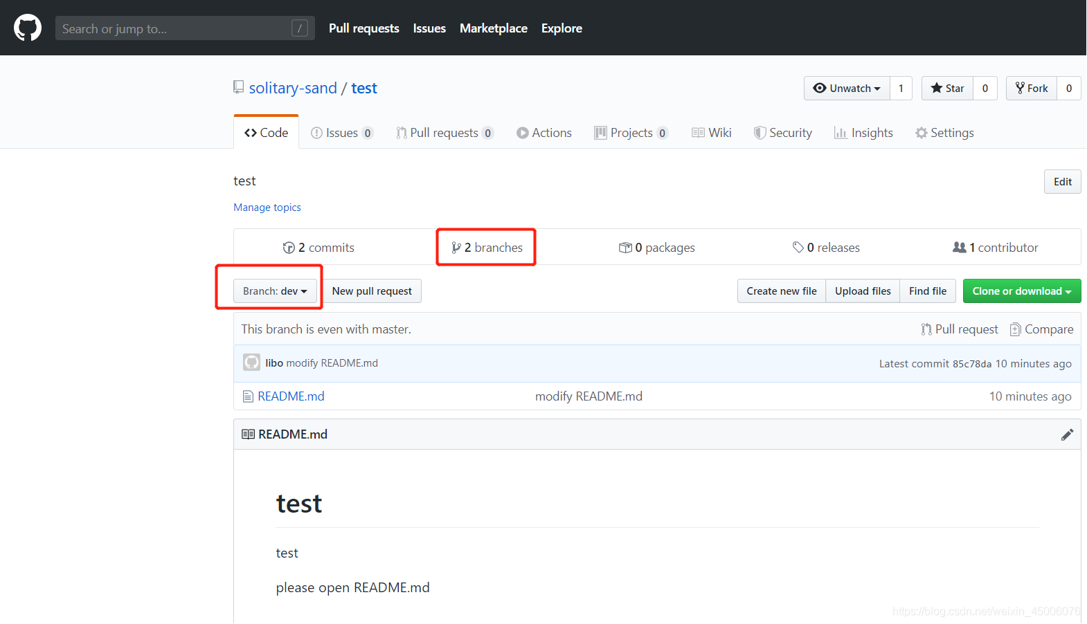Open Issues in the top navigation bar
The height and width of the screenshot is (624, 1087).
point(429,28)
